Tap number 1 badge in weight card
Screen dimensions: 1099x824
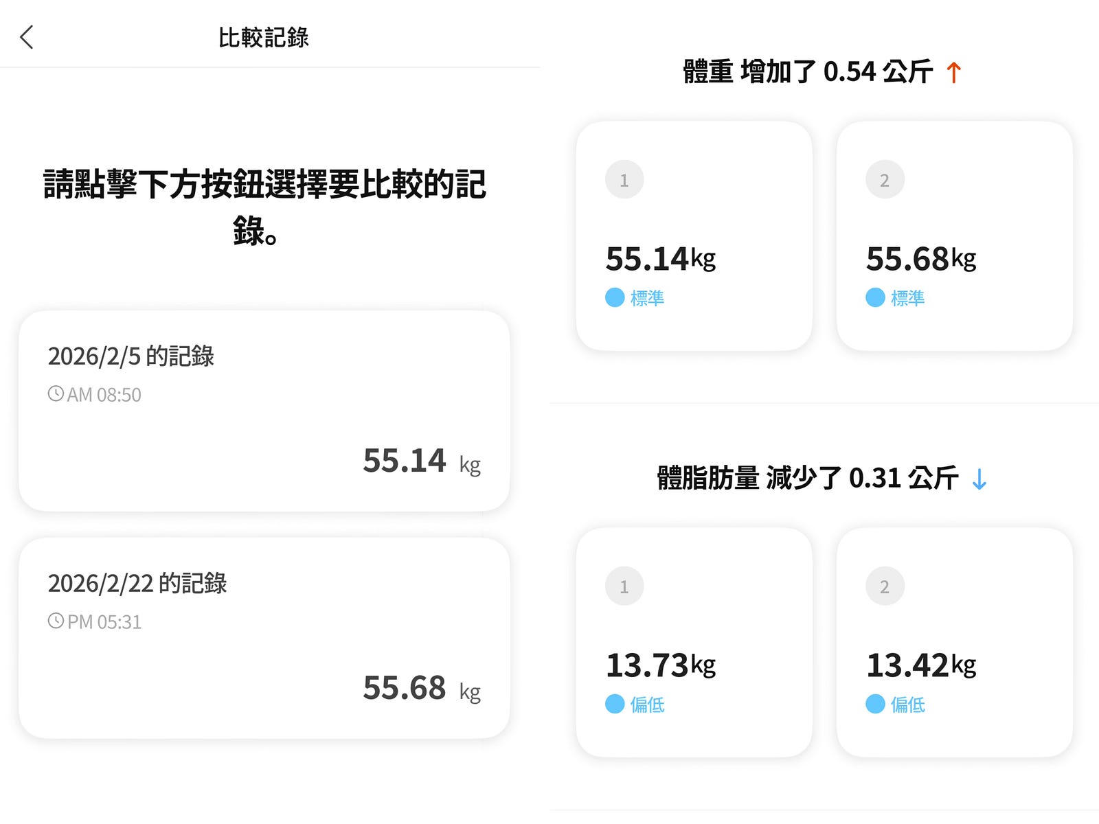point(624,180)
